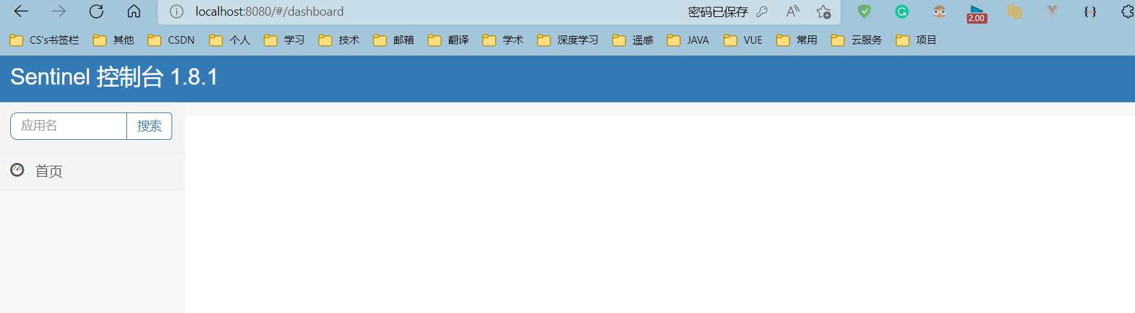Go back using the browser back arrow
The image size is (1135, 313).
[x=21, y=12]
